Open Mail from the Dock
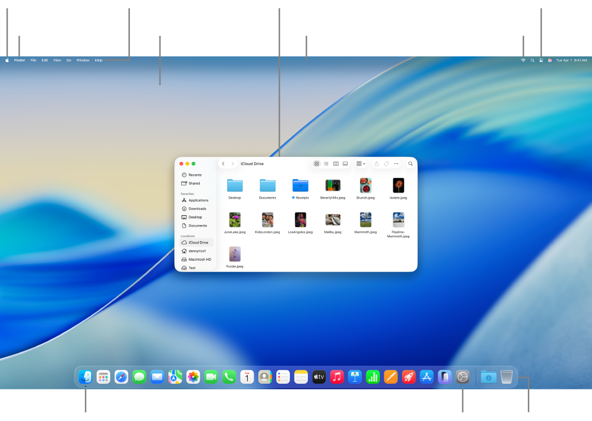 tap(157, 377)
